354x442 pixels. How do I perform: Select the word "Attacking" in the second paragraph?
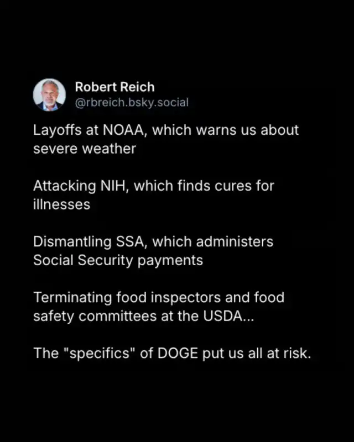tap(65, 186)
